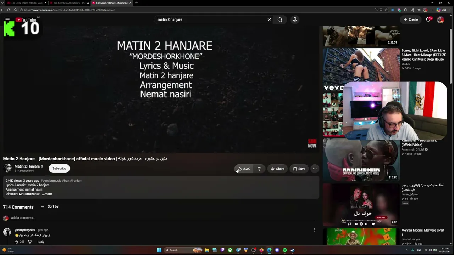Open the video's more actions menu
The width and height of the screenshot is (454, 255).
coord(315,169)
